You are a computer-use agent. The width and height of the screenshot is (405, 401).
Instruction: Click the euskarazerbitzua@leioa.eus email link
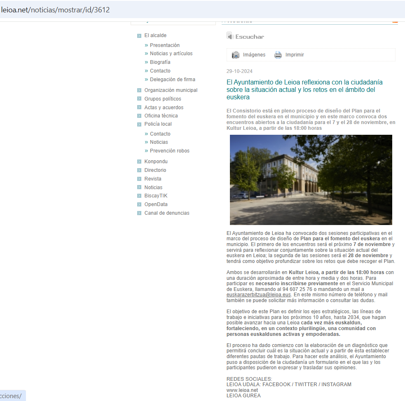coord(259,295)
